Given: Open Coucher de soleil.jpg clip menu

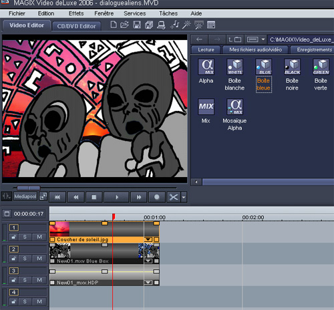Looking at the screenshot, I should click(148, 240).
